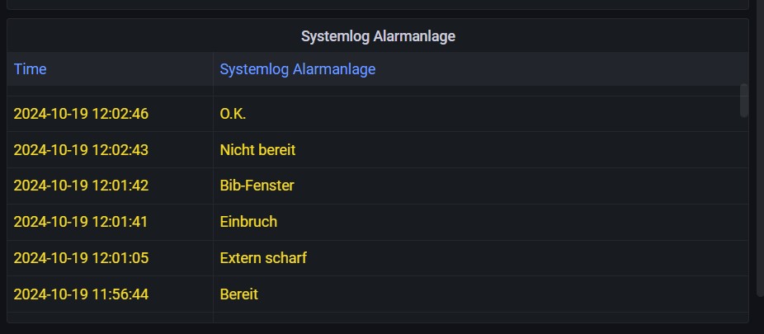Click the table's vertical scrollbar thumb
764x334 pixels.
click(743, 101)
